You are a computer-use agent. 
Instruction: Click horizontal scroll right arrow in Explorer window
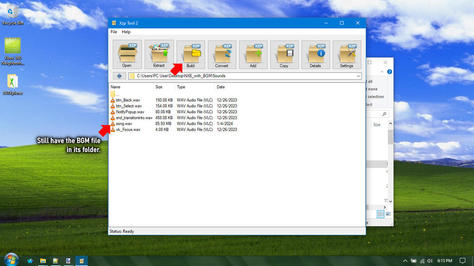click(x=385, y=207)
